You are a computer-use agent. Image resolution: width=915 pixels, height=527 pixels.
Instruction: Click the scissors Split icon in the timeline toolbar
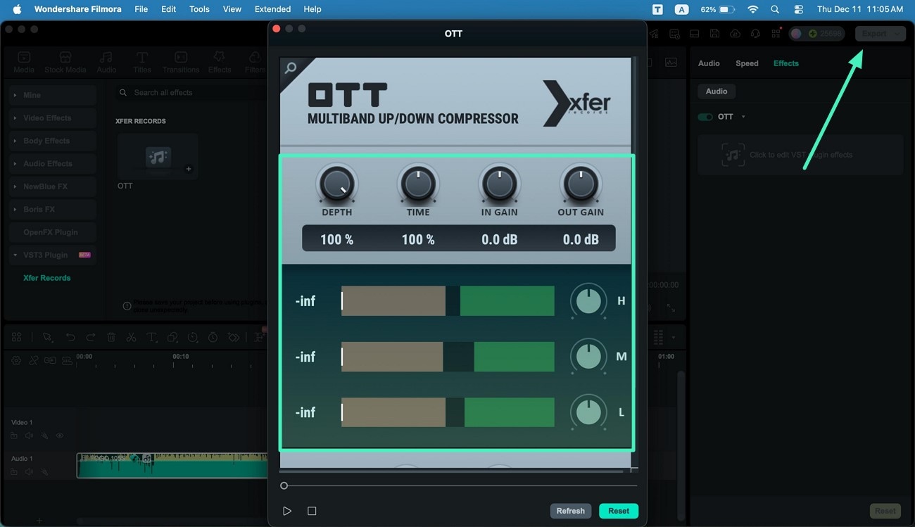pyautogui.click(x=132, y=338)
